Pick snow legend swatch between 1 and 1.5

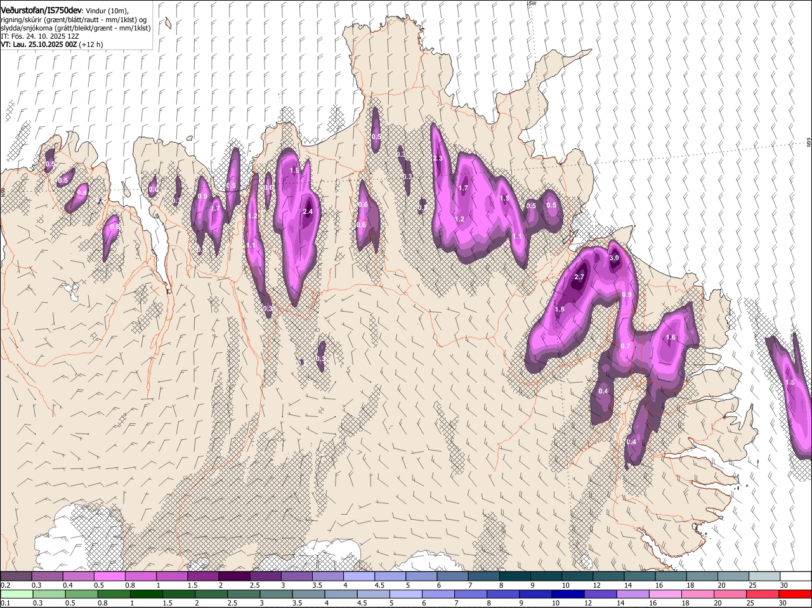172,576
